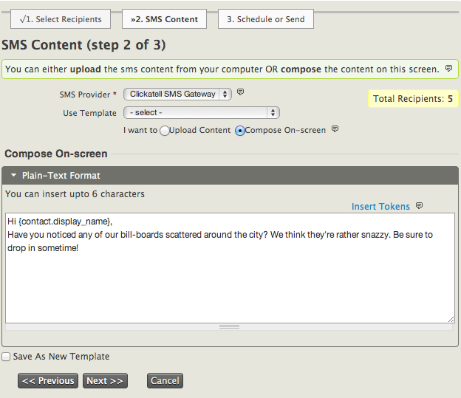Click the SMS Content step tab
The image size is (461, 398).
coord(164,19)
